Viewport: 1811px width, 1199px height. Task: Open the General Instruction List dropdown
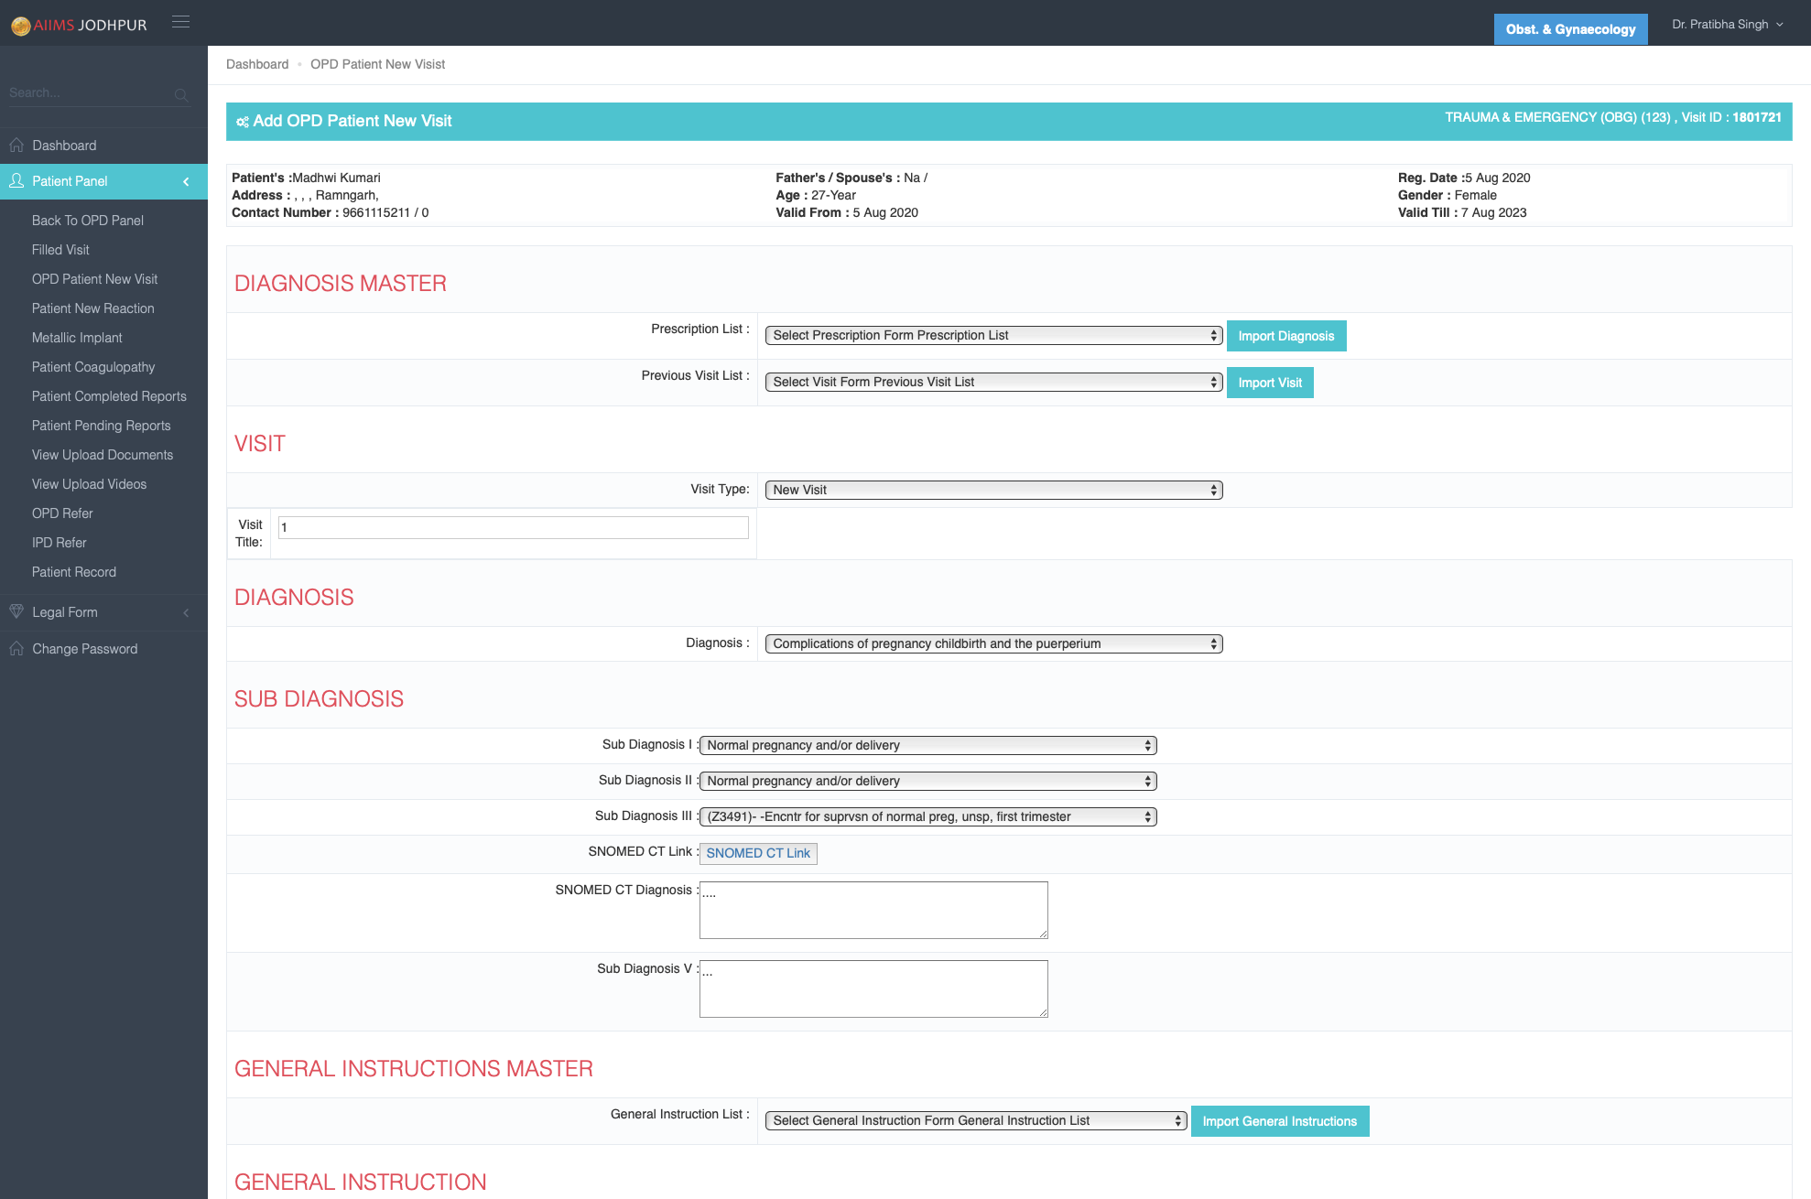point(976,1121)
